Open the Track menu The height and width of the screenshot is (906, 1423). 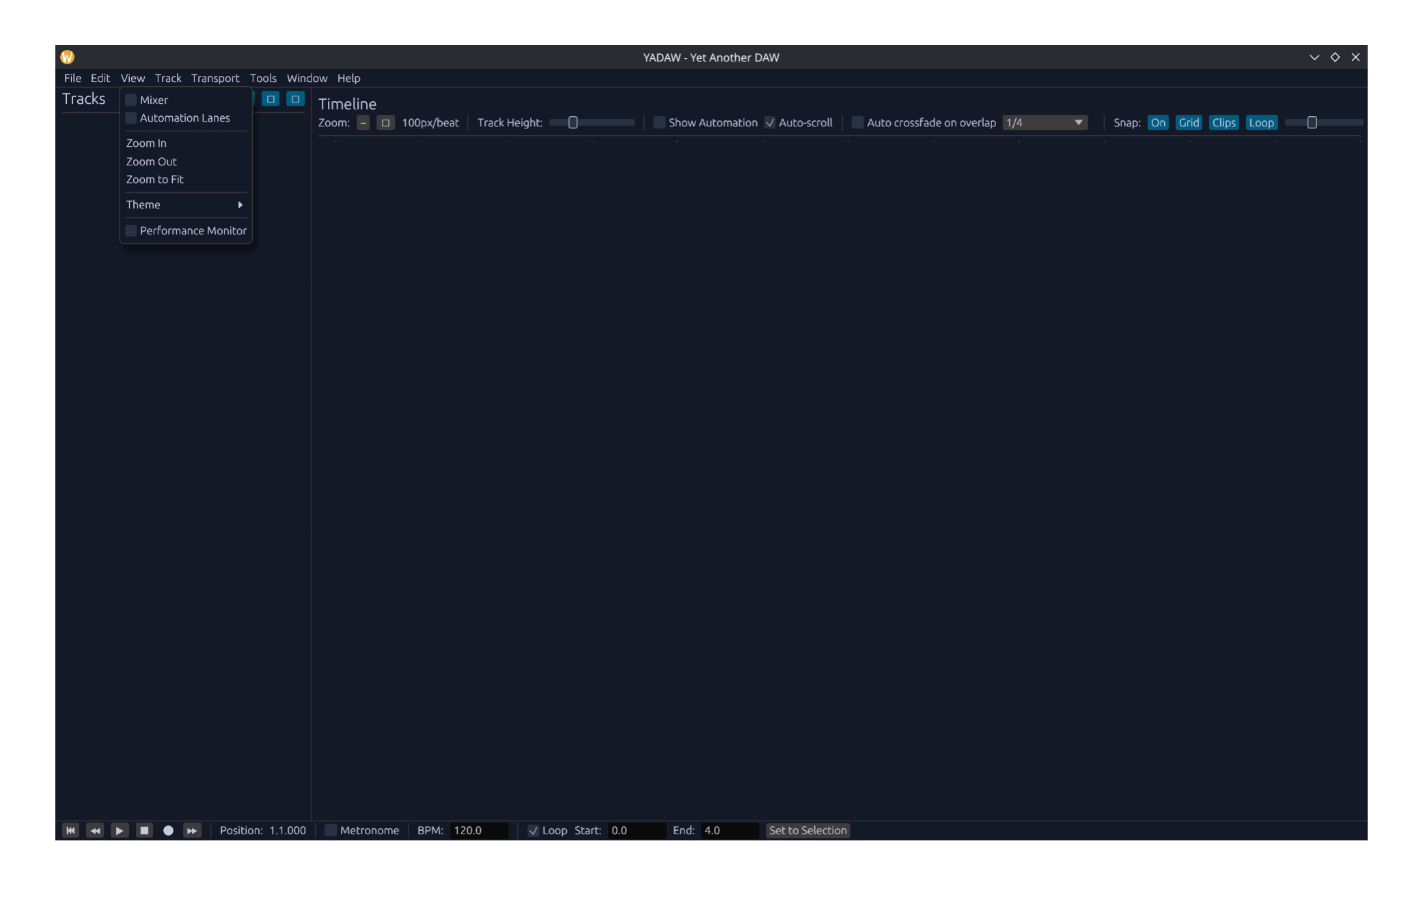pyautogui.click(x=168, y=78)
